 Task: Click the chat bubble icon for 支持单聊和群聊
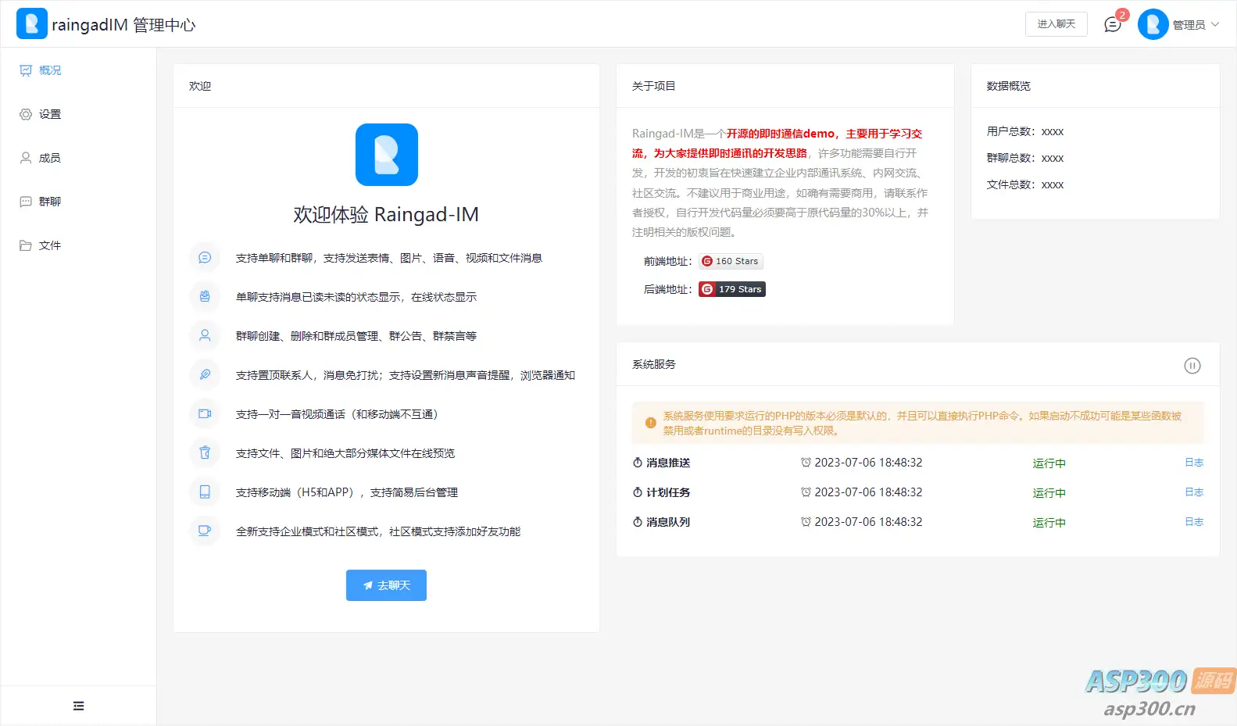point(205,257)
